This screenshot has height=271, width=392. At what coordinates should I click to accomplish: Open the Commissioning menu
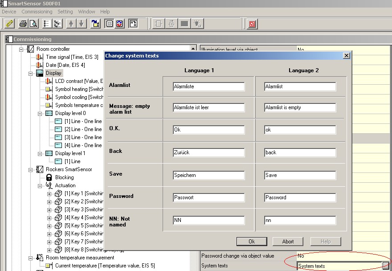(x=37, y=12)
